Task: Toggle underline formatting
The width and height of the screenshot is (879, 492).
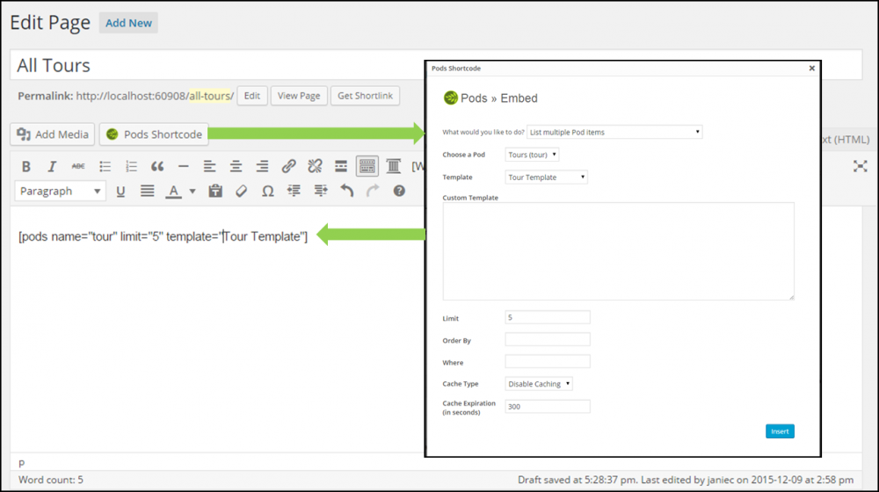Action: (120, 191)
